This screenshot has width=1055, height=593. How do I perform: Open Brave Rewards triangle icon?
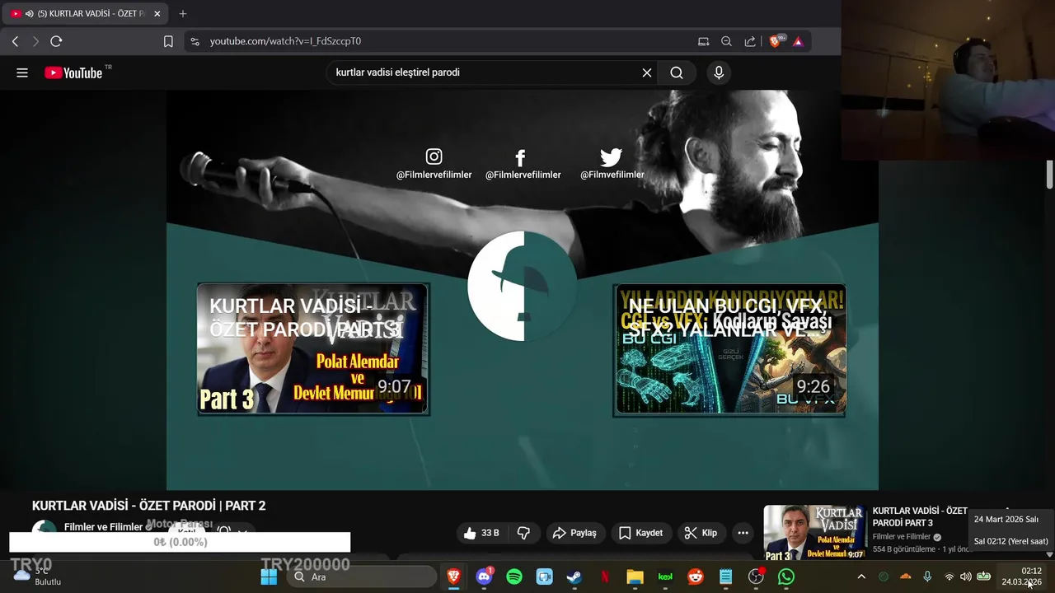[798, 41]
